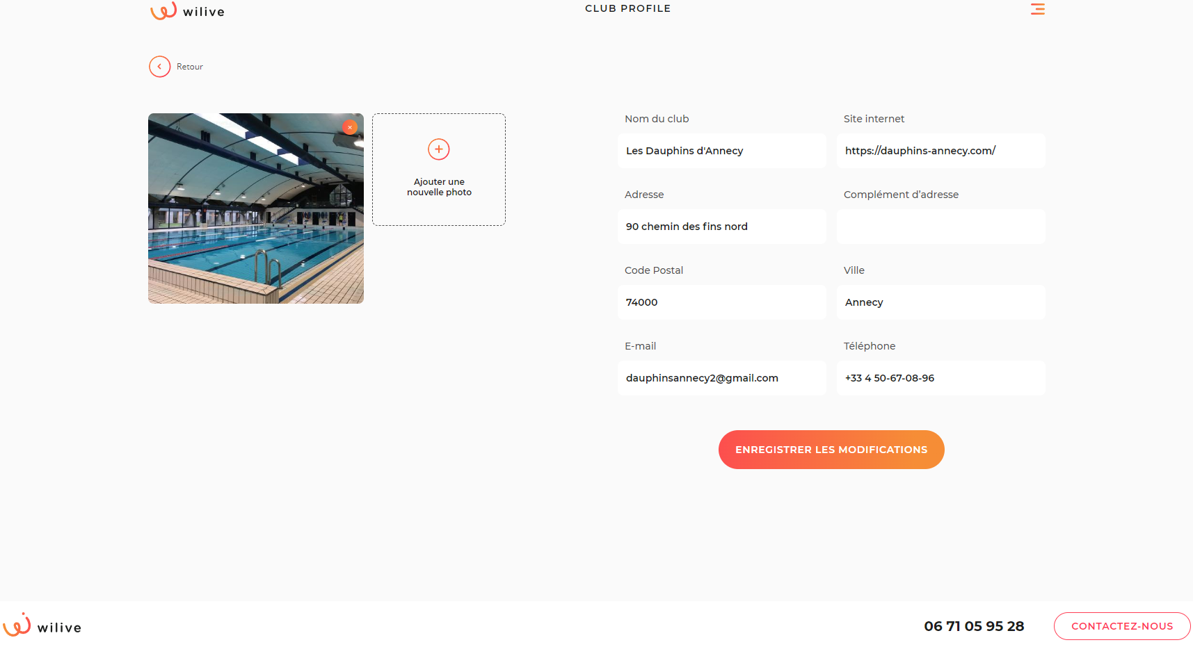The height and width of the screenshot is (647, 1193).
Task: Edit the Site internet field
Action: pyautogui.click(x=940, y=151)
